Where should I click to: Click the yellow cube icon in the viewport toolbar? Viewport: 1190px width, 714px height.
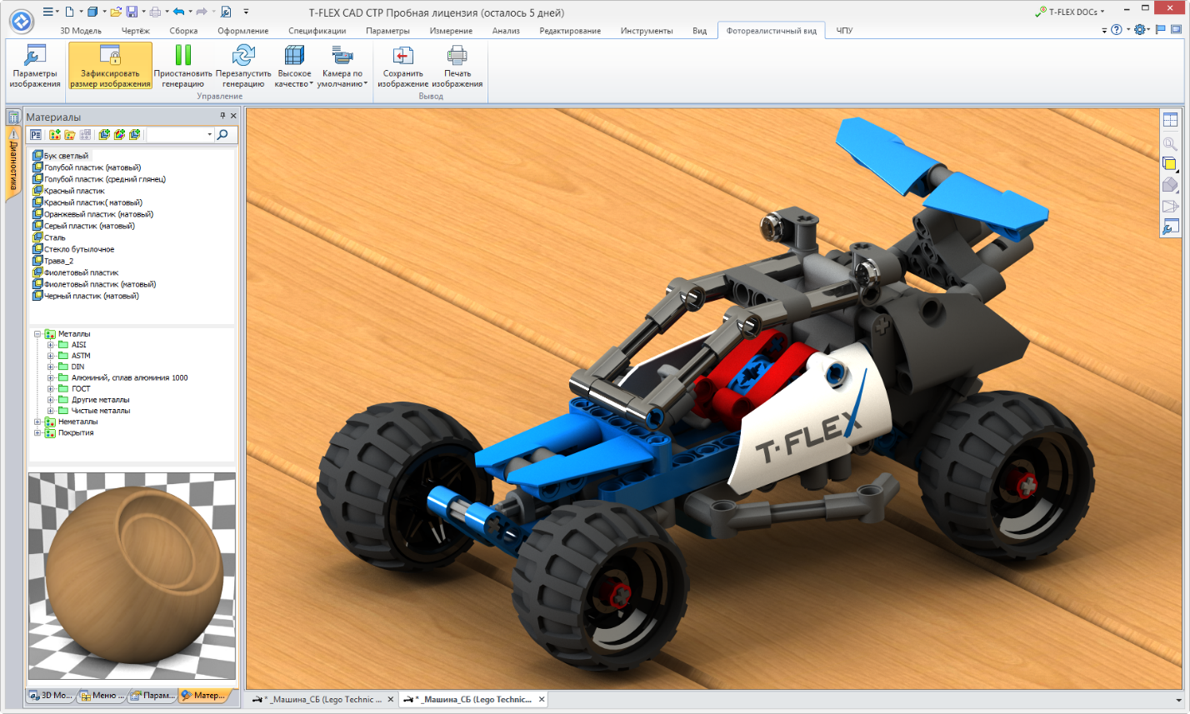coord(1170,164)
